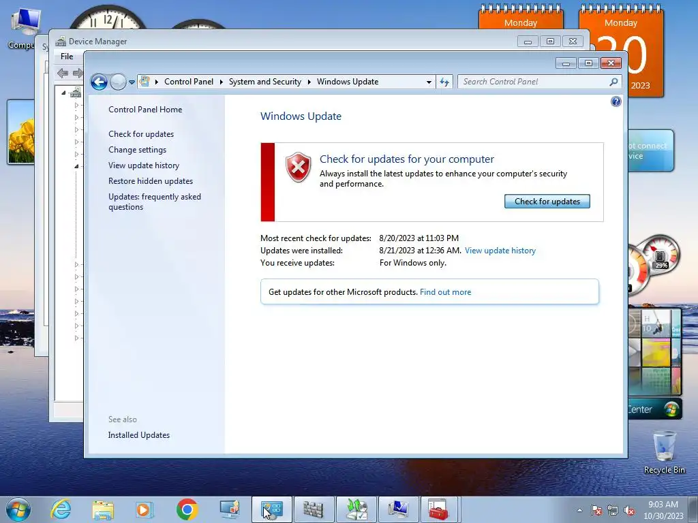Image resolution: width=698 pixels, height=523 pixels.
Task: Click Find out more link
Action: coord(445,292)
